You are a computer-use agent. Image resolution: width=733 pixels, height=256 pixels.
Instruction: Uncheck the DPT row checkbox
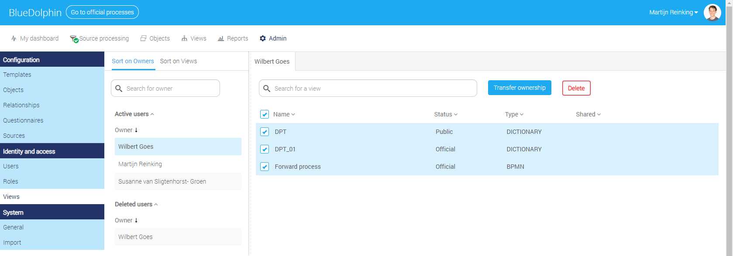pos(265,132)
